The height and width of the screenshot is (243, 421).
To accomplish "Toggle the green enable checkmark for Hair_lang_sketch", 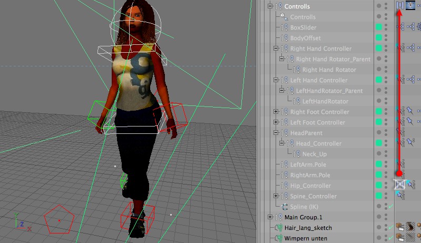I will (x=390, y=227).
